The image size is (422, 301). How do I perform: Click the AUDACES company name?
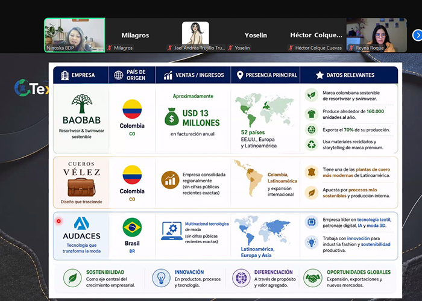pos(81,236)
